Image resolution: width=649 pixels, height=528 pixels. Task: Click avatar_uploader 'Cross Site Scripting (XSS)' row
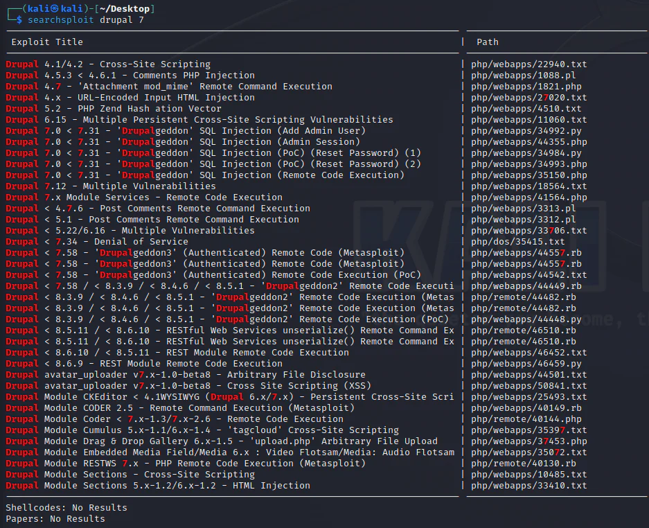pos(188,386)
